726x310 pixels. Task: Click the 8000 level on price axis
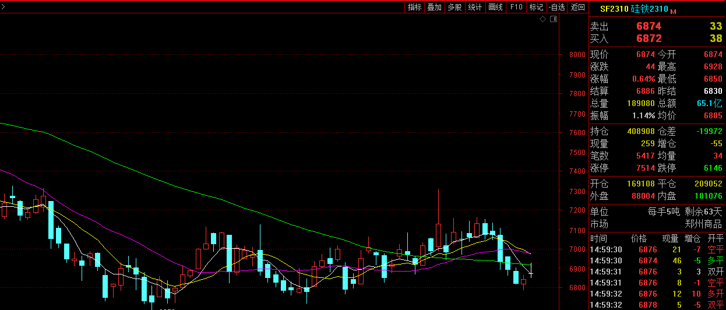tap(577, 55)
